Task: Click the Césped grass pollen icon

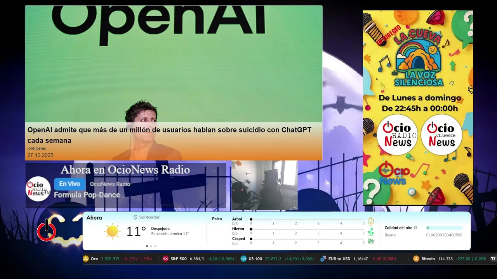Action: (x=371, y=241)
